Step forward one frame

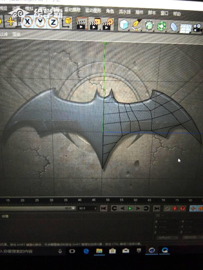tap(138, 208)
